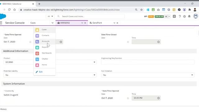Open clock picker next to 10:25 PM
Screen dimensions: 199x112
tap(158, 98)
